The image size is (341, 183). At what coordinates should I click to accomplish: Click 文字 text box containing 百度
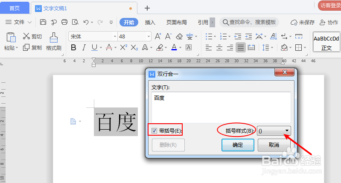tap(221, 107)
